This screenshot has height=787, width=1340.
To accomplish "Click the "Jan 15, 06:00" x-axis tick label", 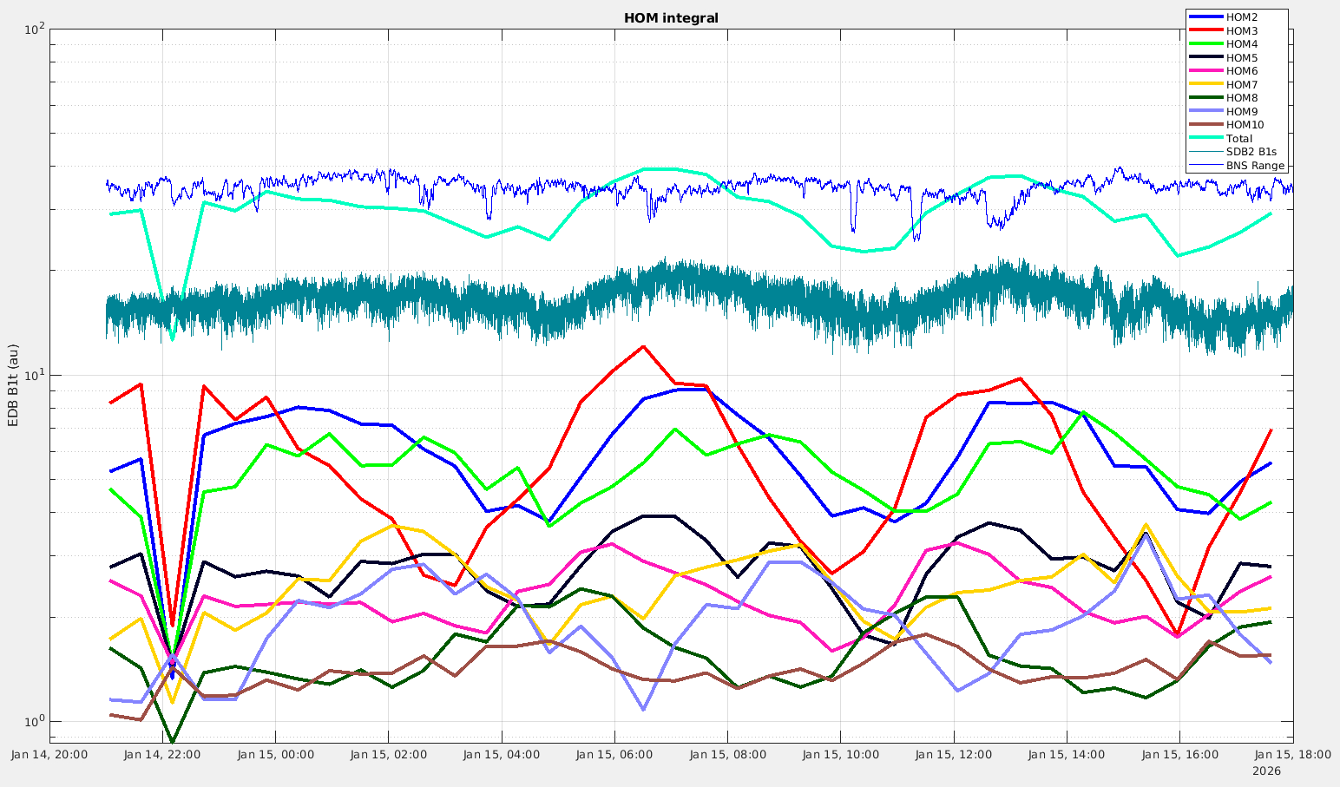I will click(614, 755).
